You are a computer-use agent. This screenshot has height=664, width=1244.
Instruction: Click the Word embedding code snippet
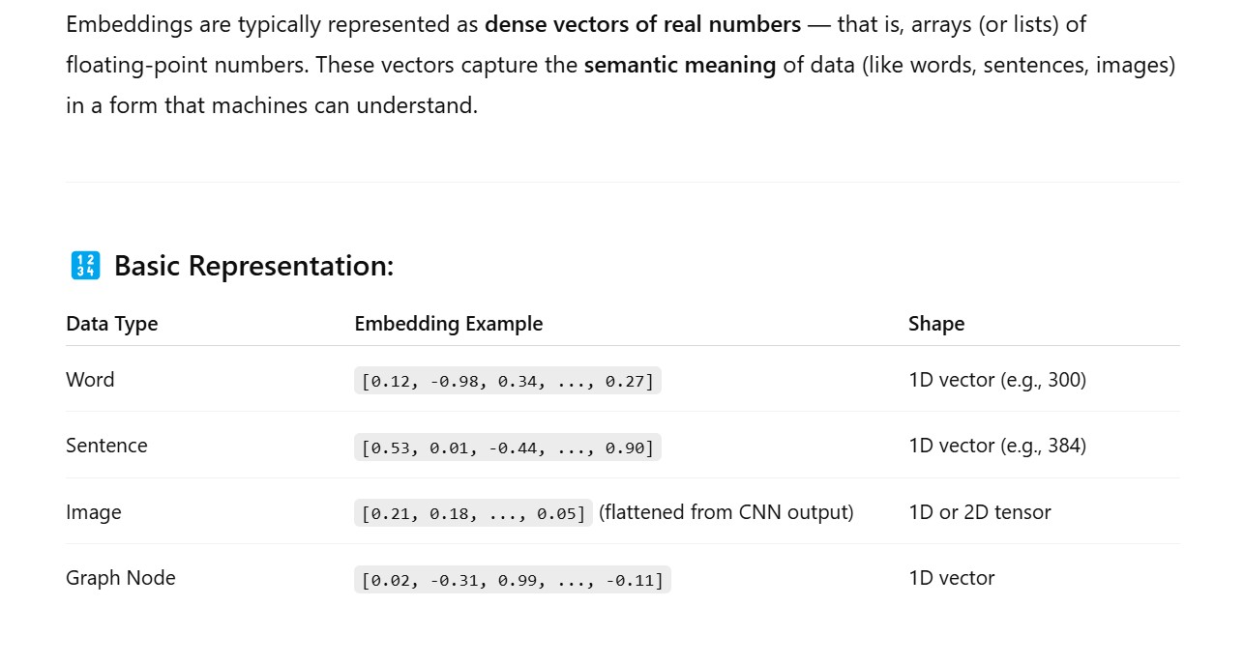pos(508,381)
